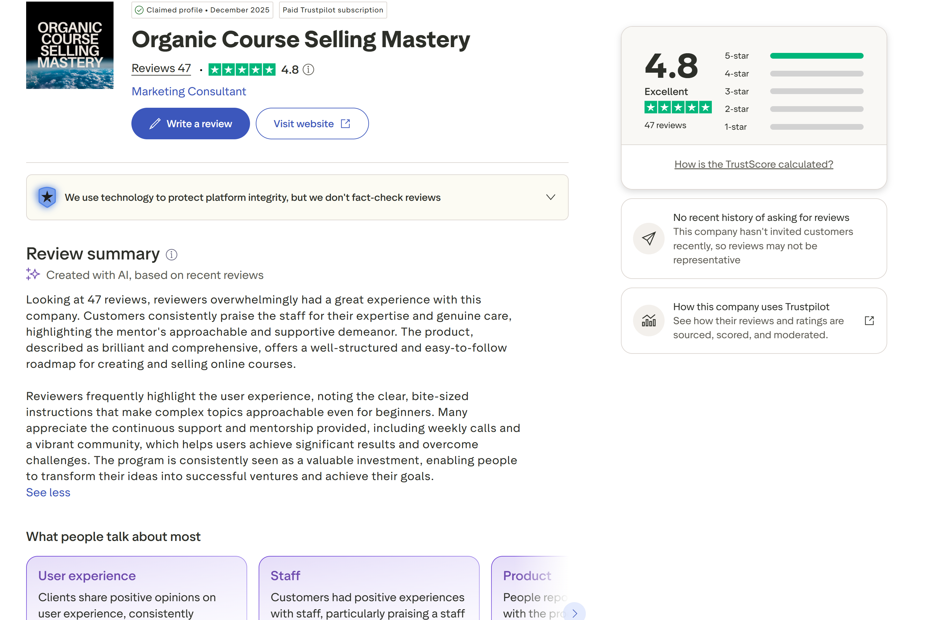
Task: Filter by 5-star rating bar
Action: click(x=816, y=56)
